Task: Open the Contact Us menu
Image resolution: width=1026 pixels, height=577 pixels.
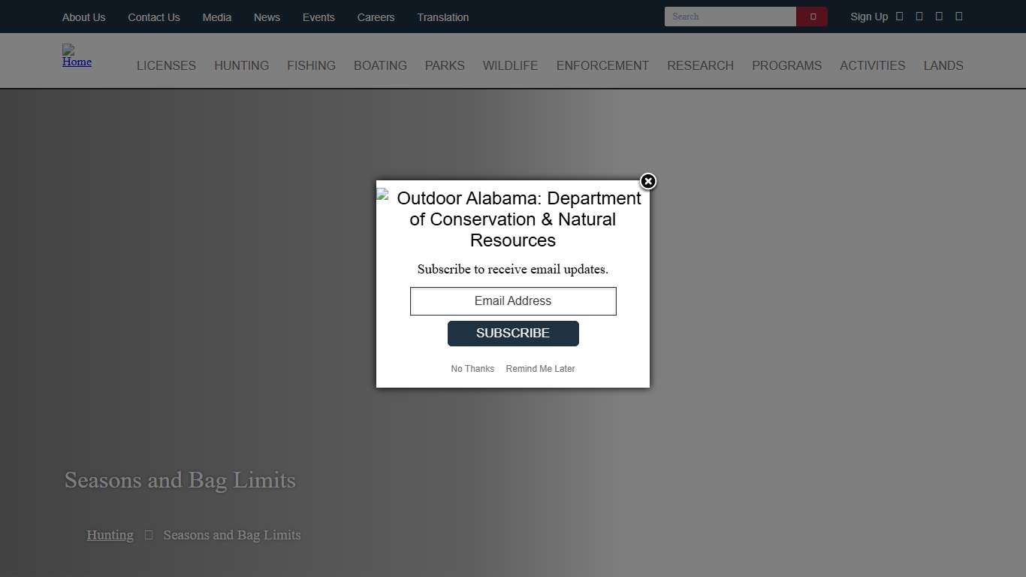Action: click(x=153, y=17)
